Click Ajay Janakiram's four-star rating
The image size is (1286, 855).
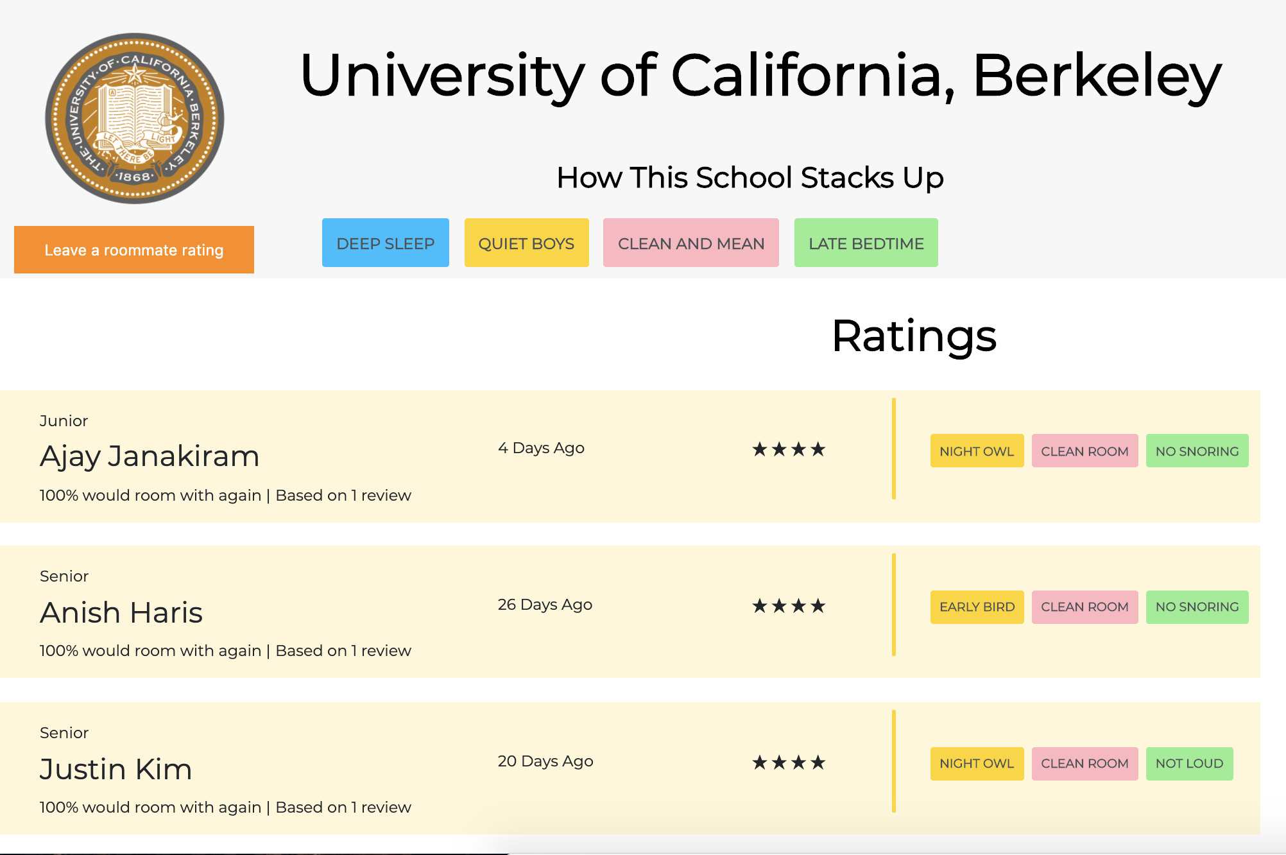pos(789,449)
